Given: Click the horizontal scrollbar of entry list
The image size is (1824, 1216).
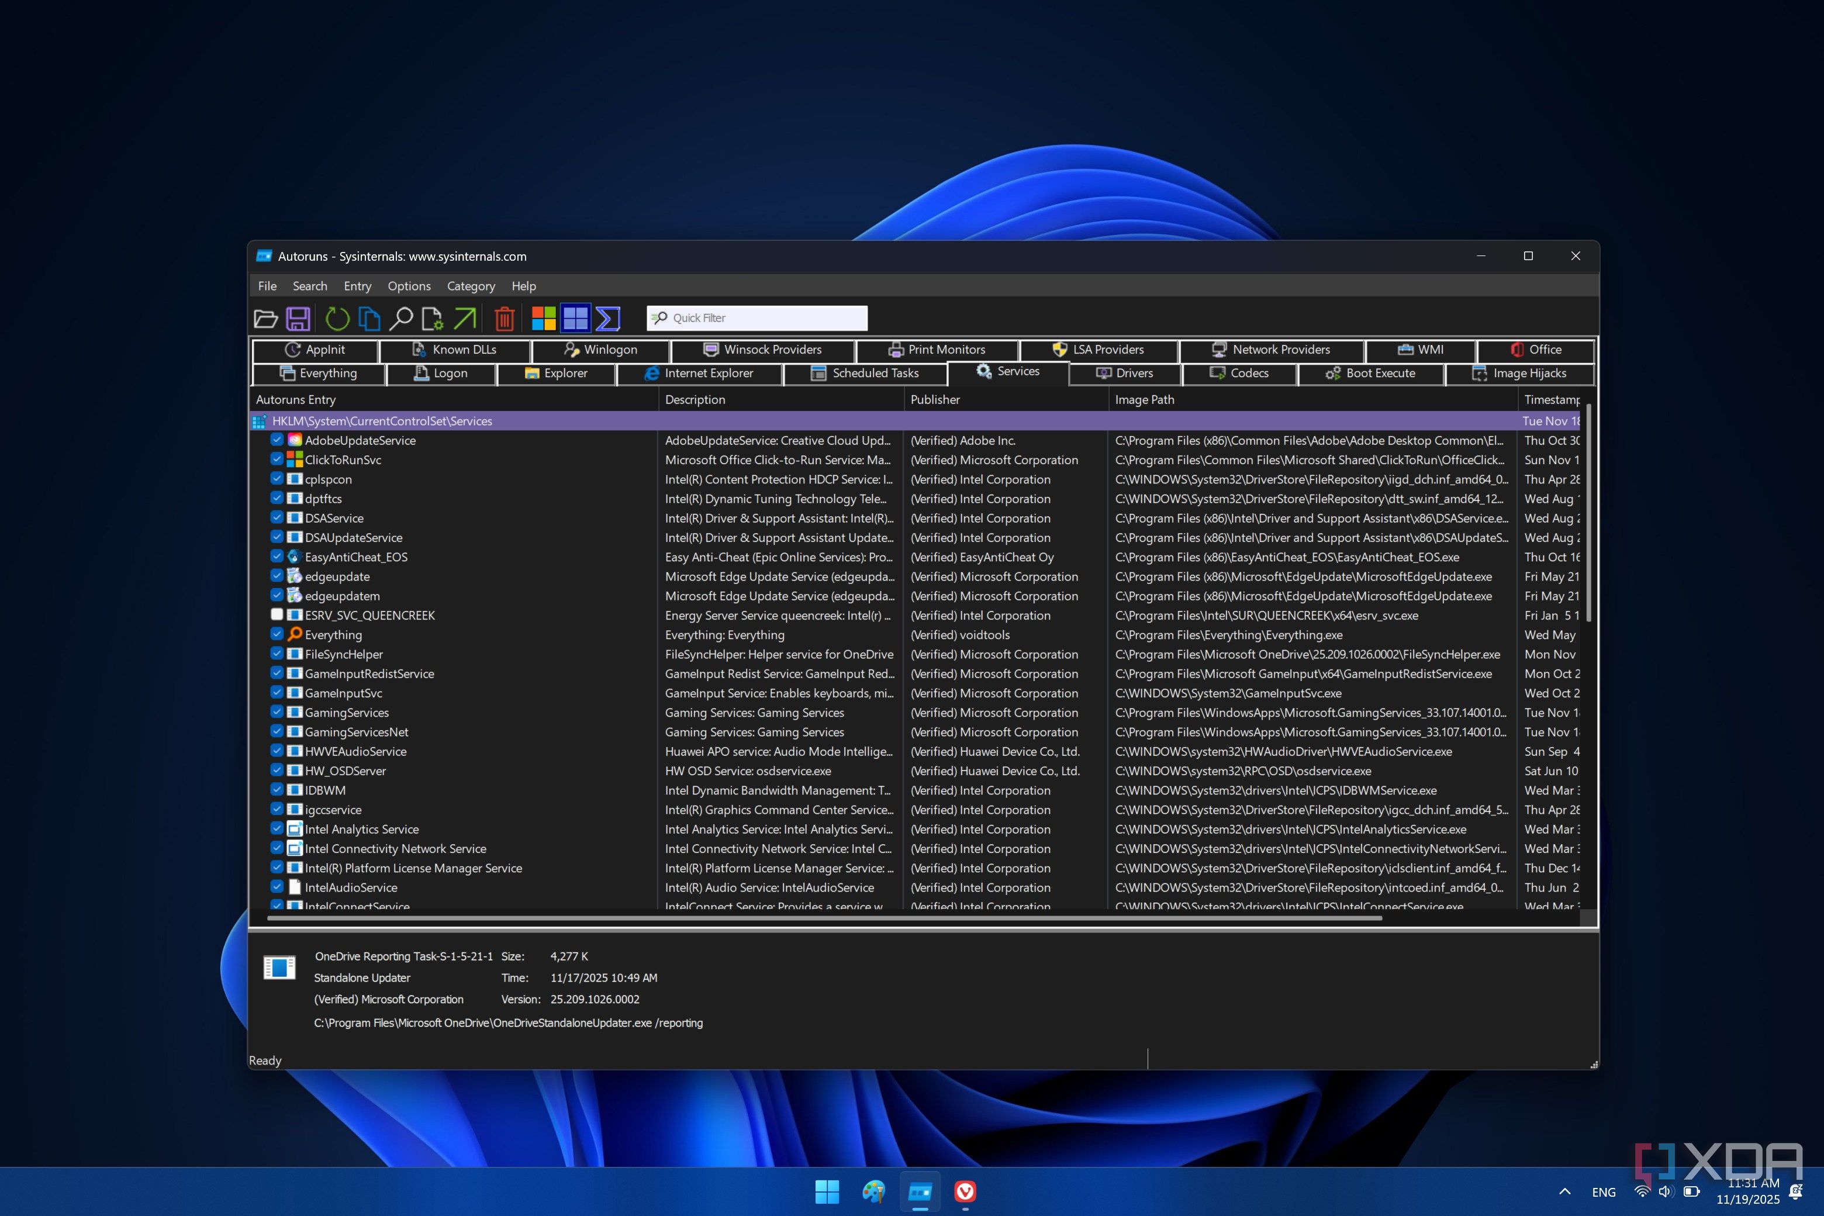Looking at the screenshot, I should tap(824, 918).
